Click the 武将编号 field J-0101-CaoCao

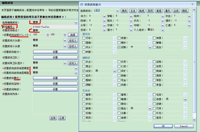[55, 27]
